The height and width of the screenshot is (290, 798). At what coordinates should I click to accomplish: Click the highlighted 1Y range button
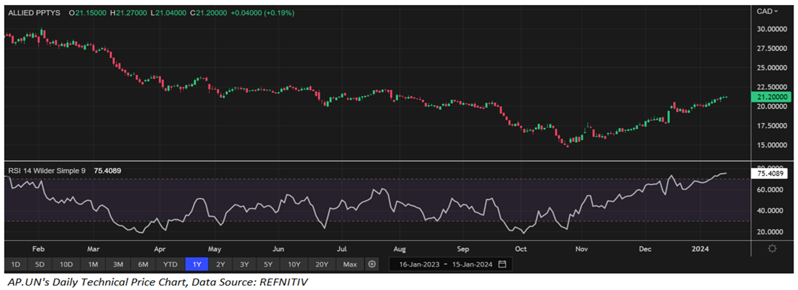196,265
